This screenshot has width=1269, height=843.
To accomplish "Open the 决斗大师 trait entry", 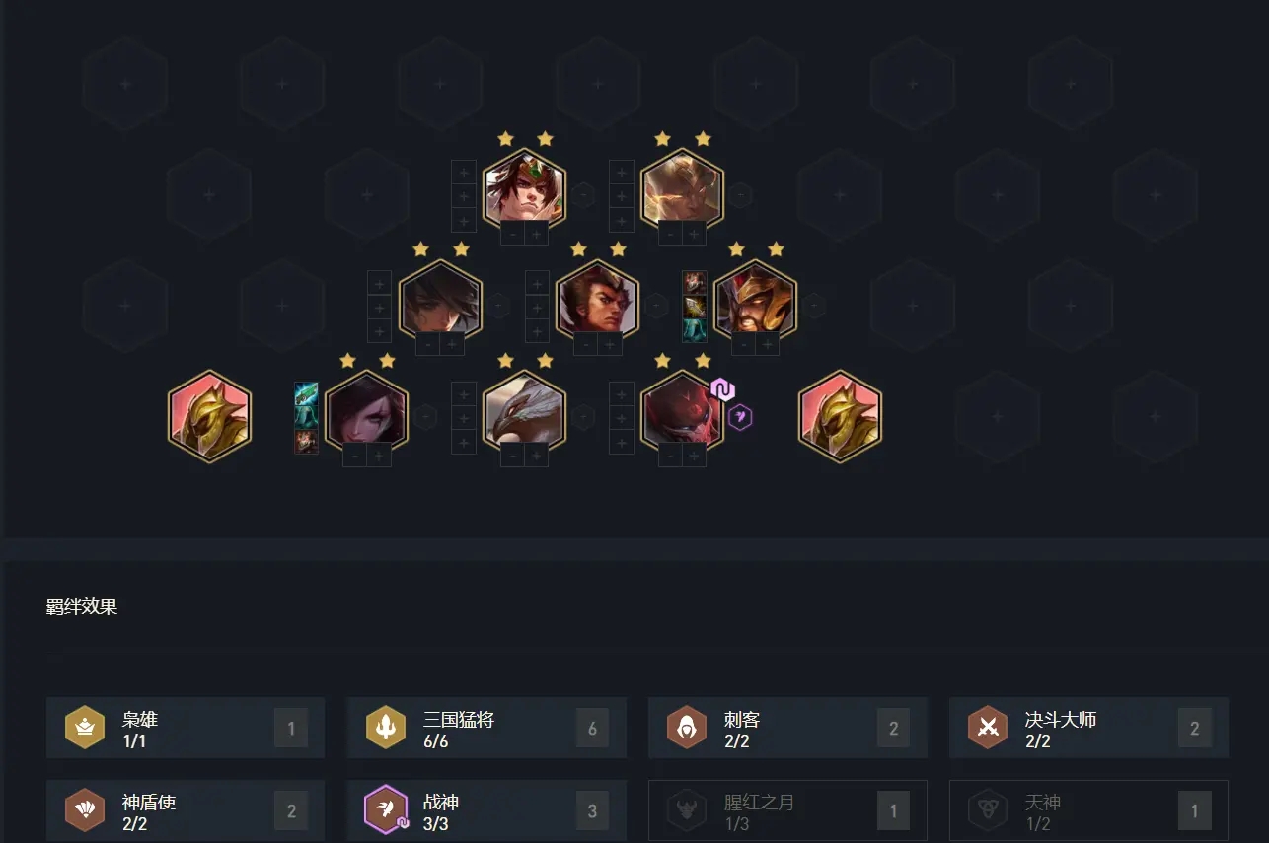I will [x=1088, y=729].
